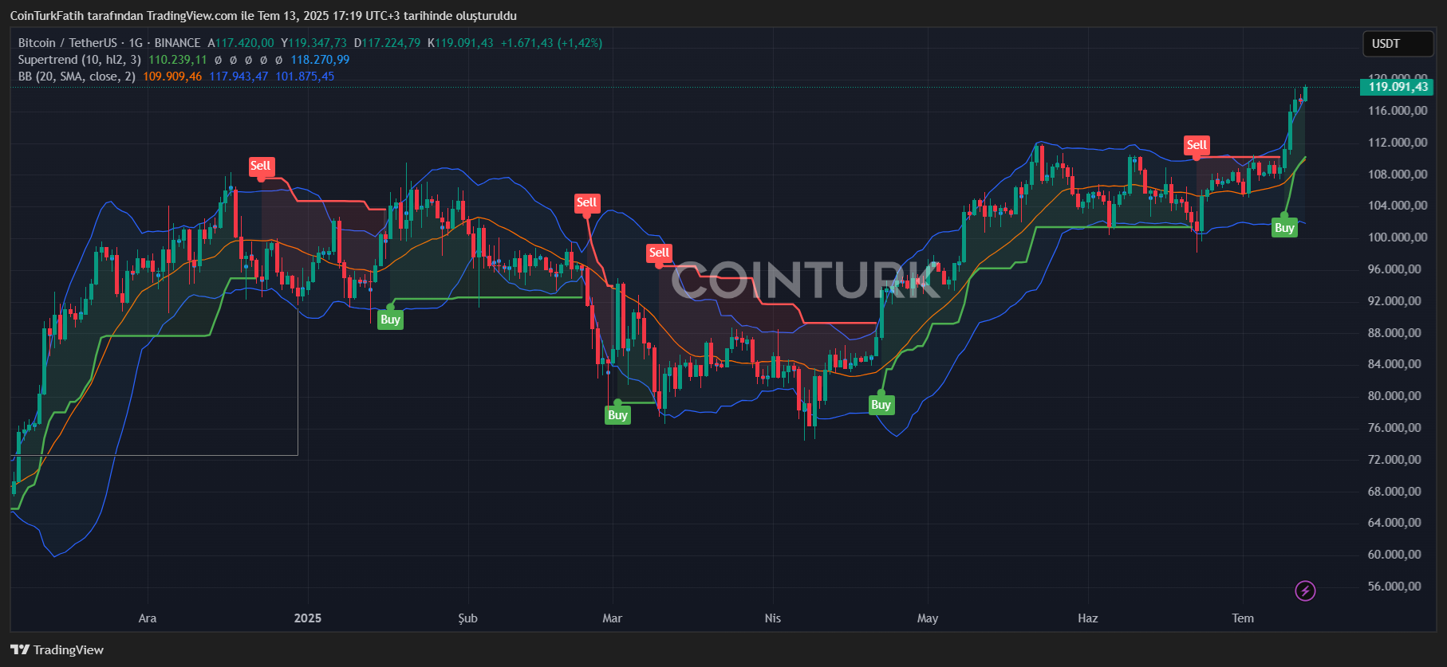Click the BINANCE exchange label
Screen dimensions: 1447x667
[177, 43]
